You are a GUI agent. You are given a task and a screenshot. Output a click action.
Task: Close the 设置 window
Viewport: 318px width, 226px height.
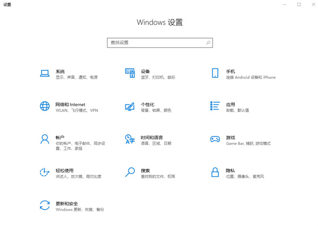click(313, 4)
